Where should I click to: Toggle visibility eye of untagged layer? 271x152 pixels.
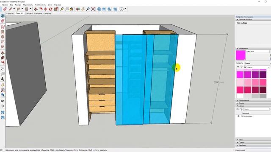[x=238, y=116]
